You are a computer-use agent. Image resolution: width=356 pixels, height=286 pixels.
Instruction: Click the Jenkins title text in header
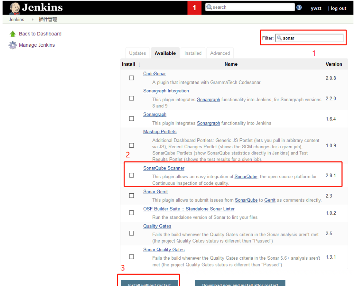click(x=42, y=8)
